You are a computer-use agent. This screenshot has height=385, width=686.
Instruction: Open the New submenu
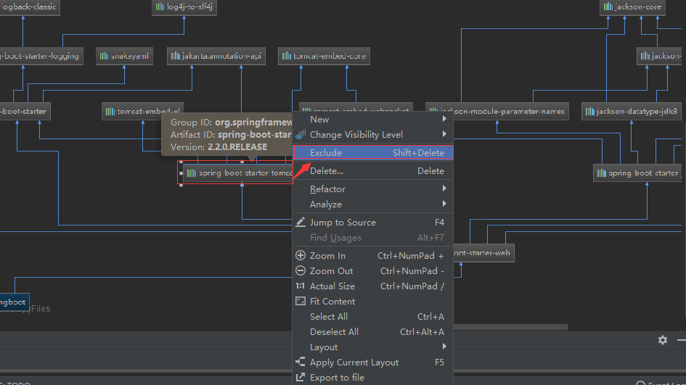pyautogui.click(x=372, y=120)
